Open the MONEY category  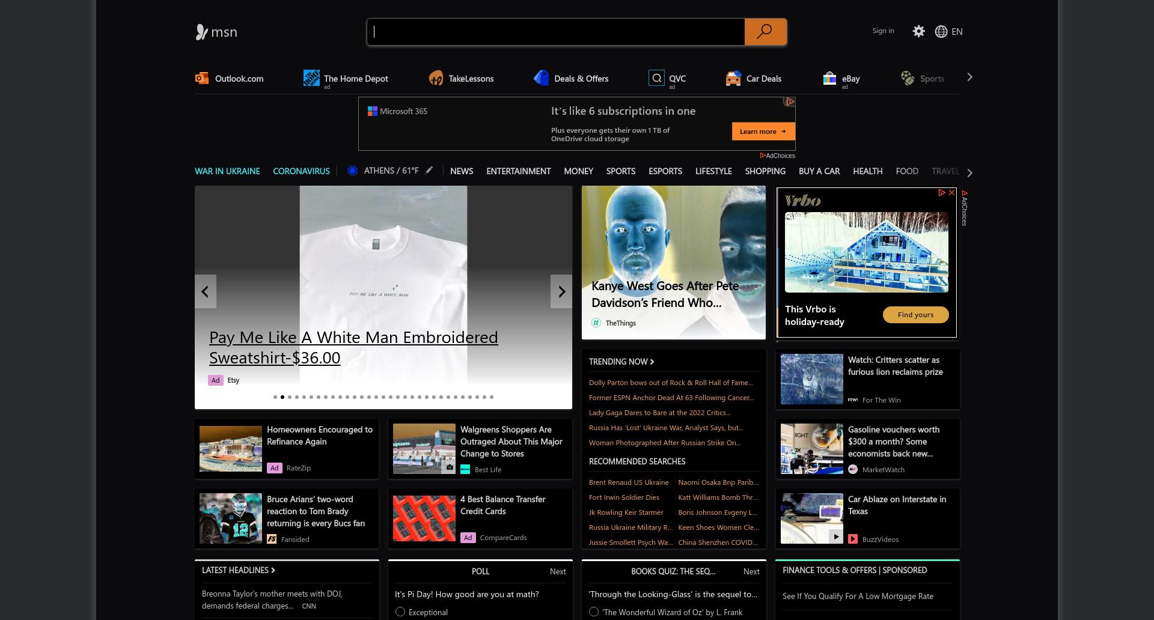click(578, 171)
